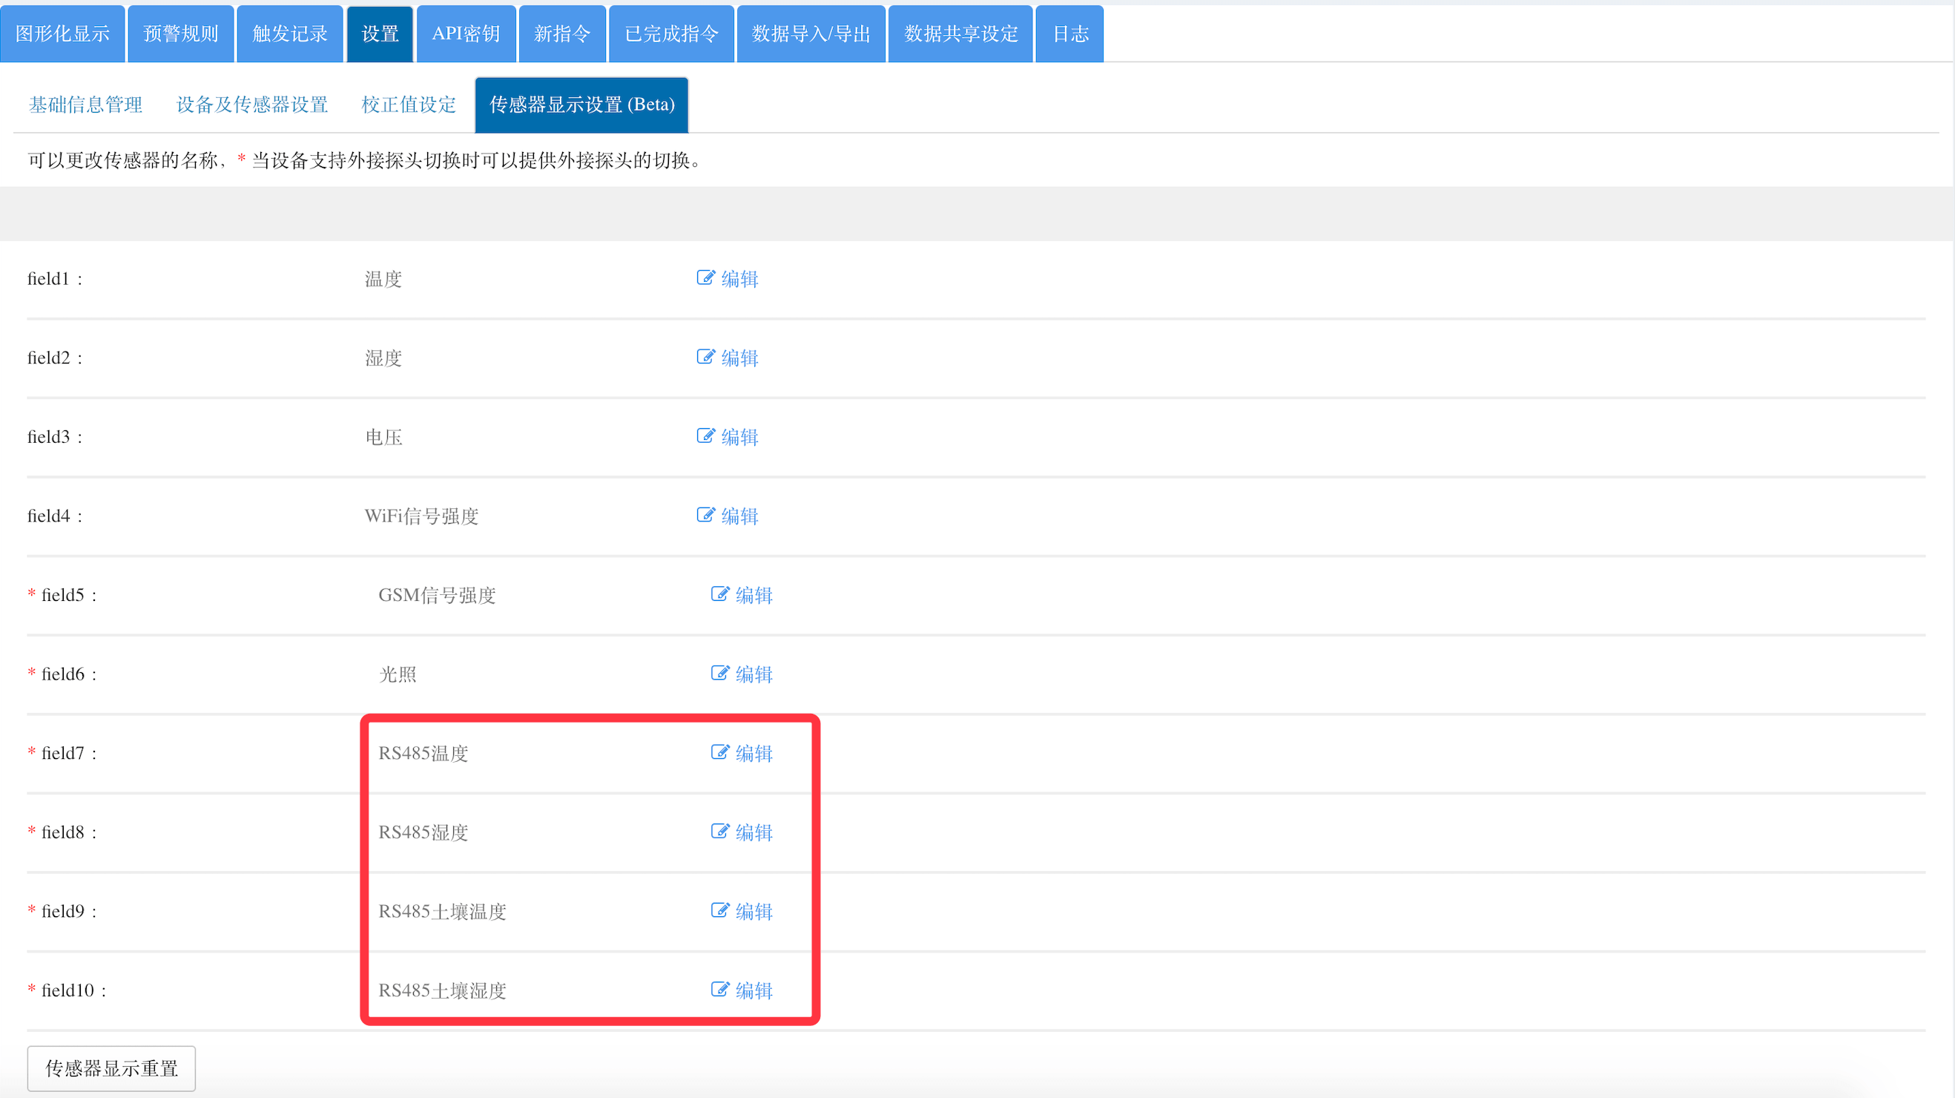Open the 数据导入/导出 tab

(811, 33)
